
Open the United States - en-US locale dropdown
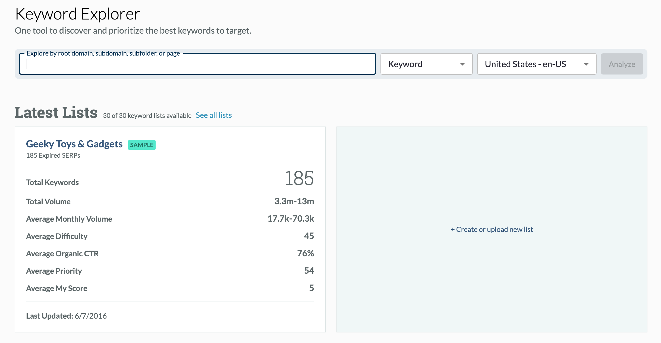pyautogui.click(x=536, y=64)
